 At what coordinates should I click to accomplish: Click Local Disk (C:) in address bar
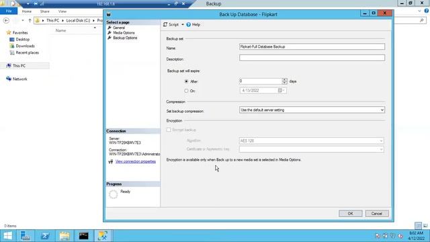pos(78,21)
